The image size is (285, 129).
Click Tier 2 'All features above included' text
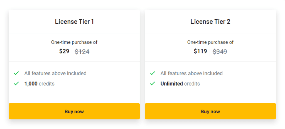tap(191, 73)
